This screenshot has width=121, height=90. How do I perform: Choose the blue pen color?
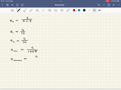[79, 10]
